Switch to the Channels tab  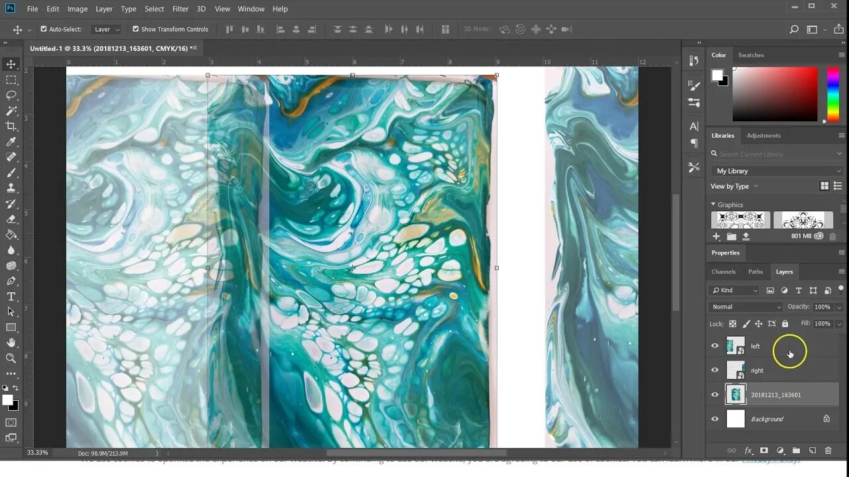click(724, 272)
